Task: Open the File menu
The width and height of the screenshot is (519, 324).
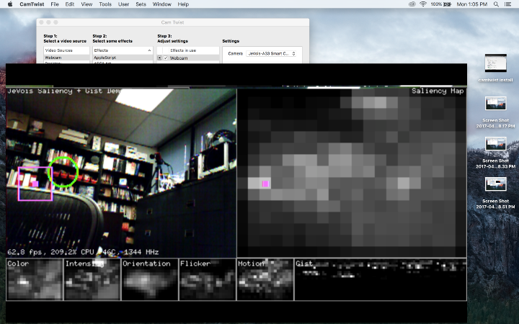Action: click(x=55, y=4)
